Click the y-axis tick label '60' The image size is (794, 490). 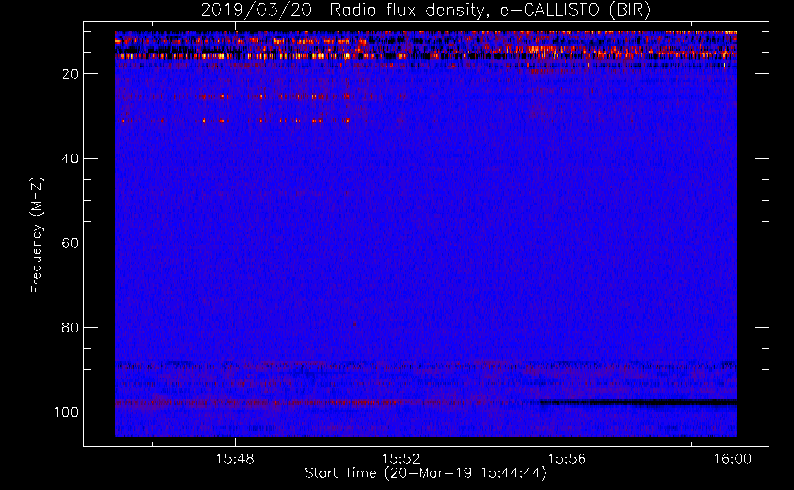70,243
